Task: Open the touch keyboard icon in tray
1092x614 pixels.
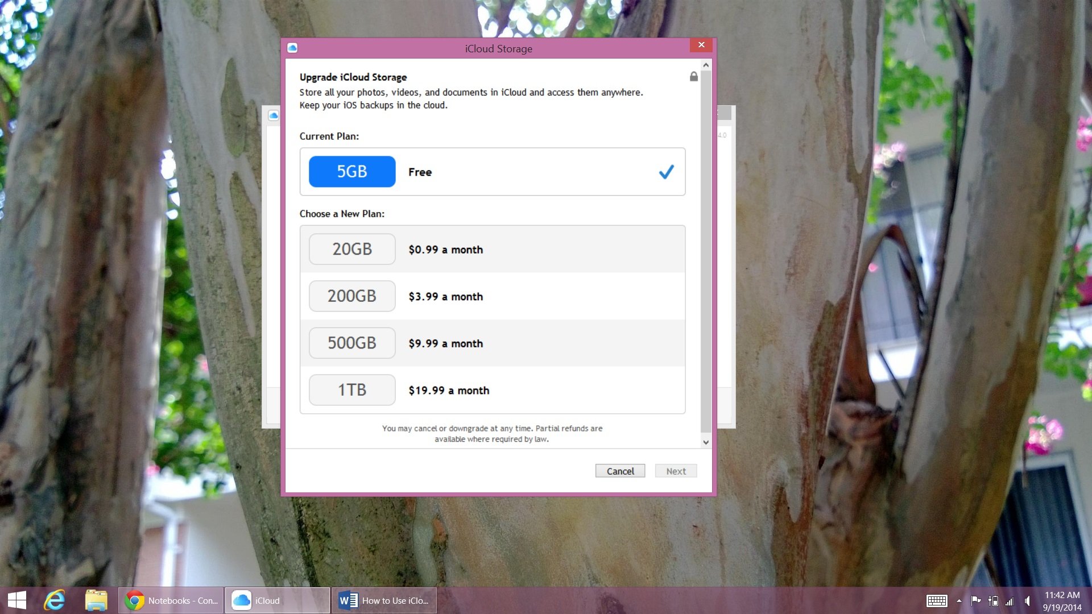Action: click(937, 600)
